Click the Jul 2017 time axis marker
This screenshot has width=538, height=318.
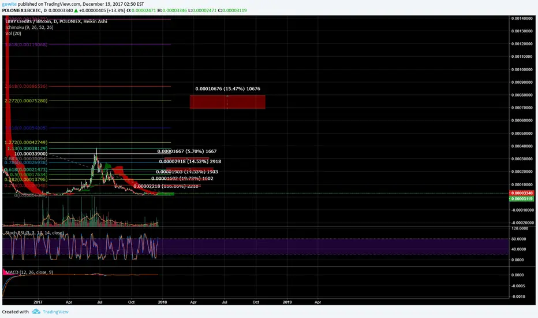point(100,302)
